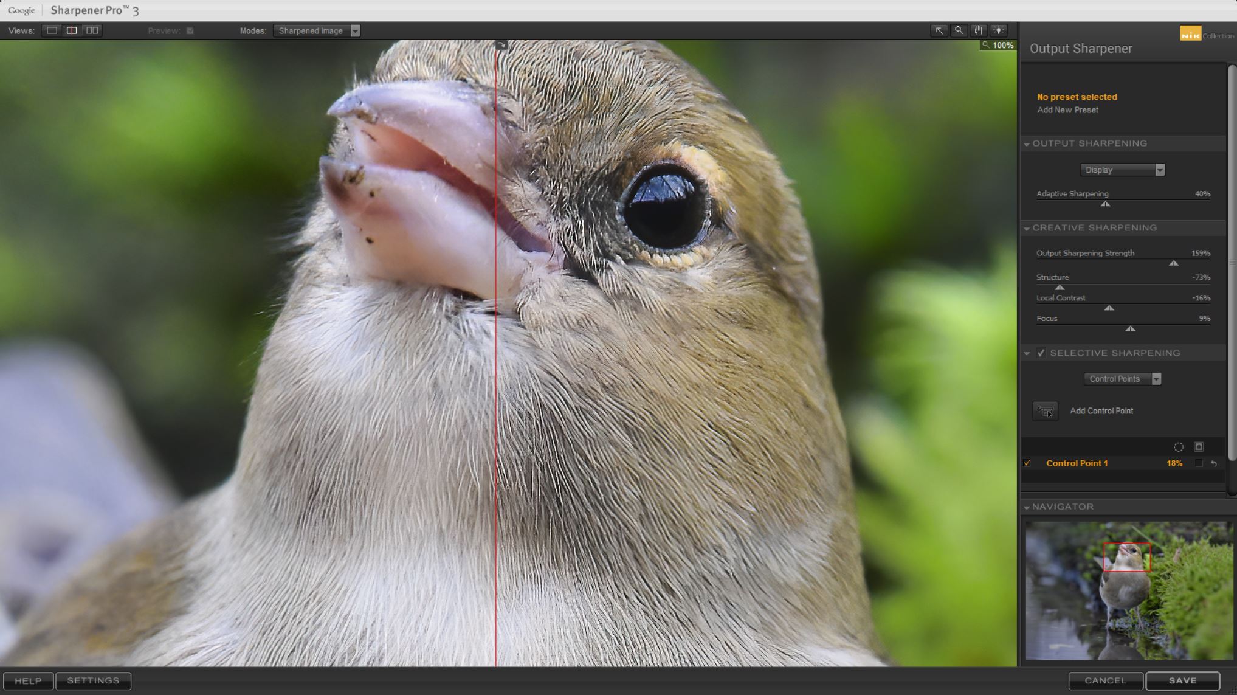1237x695 pixels.
Task: Click the red view rectangle in Navigator
Action: coord(1127,557)
